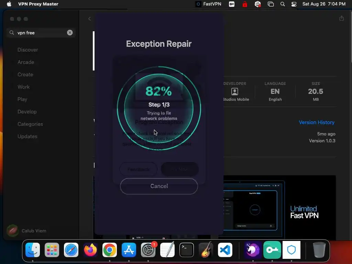
Task: Click the 82% circular progress indicator
Action: (159, 108)
